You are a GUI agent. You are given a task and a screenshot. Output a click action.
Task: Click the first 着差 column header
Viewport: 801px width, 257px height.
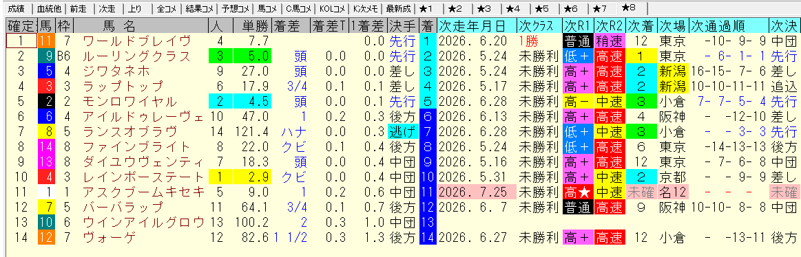pos(290,26)
